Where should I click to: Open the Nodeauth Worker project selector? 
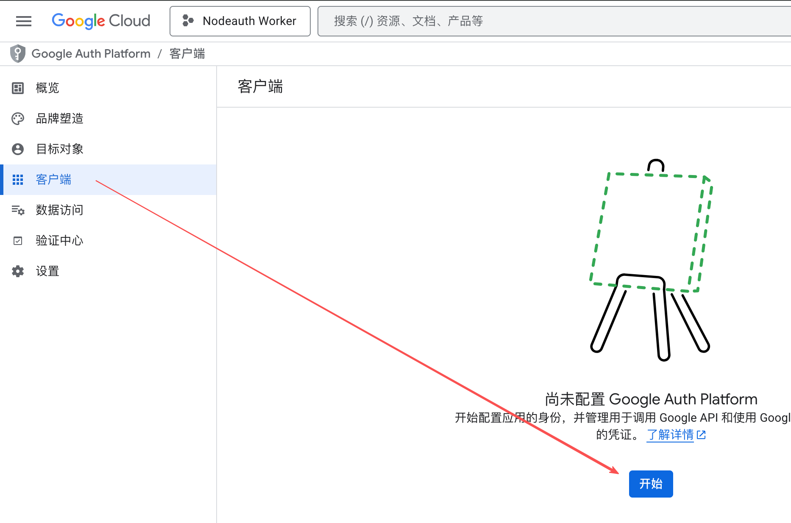point(240,21)
